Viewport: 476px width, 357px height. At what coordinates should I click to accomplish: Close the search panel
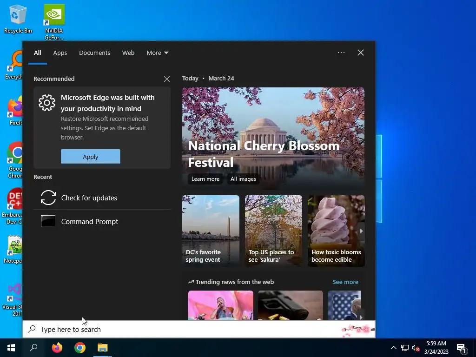(x=361, y=53)
